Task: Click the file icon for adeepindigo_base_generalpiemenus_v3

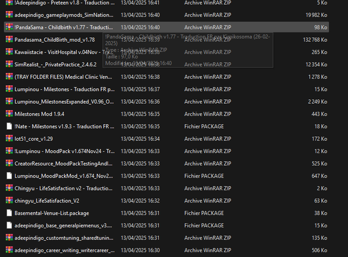Action: (x=9, y=226)
